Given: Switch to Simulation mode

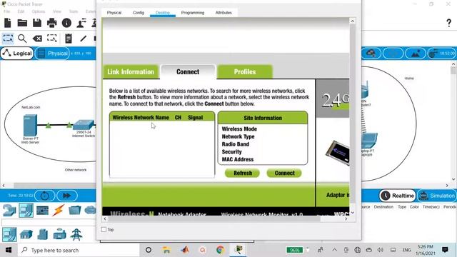Looking at the screenshot, I should [437, 196].
